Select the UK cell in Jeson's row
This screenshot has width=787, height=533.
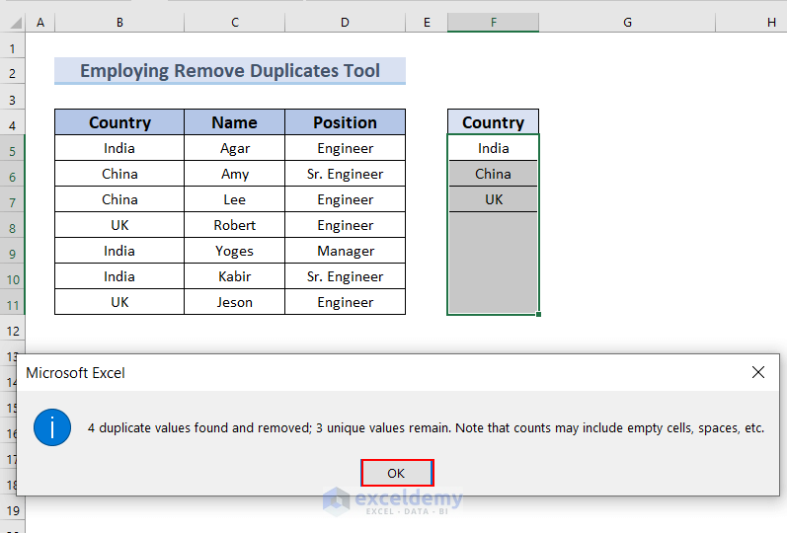(119, 302)
